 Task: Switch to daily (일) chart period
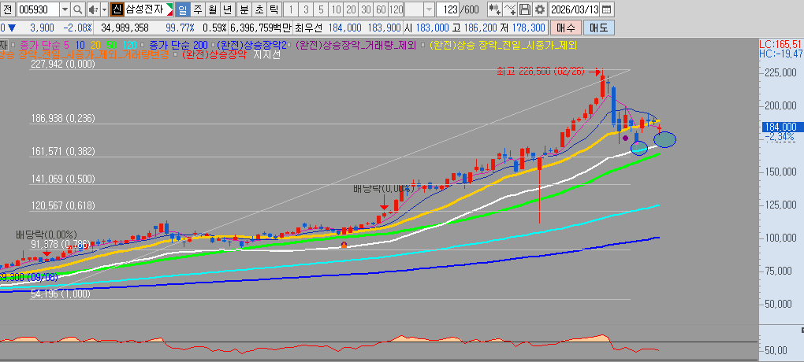(x=183, y=9)
